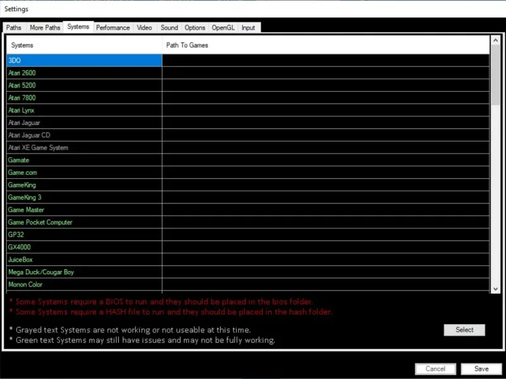506x379 pixels.
Task: Click the Select button
Action: (x=464, y=330)
